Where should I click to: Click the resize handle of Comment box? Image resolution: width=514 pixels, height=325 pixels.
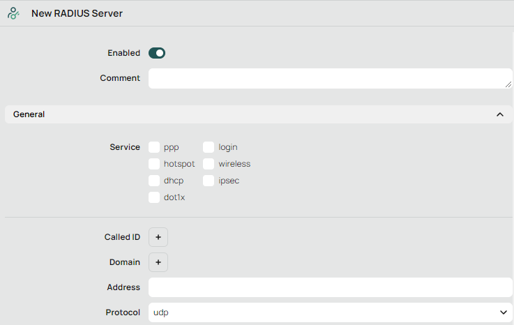[508, 84]
